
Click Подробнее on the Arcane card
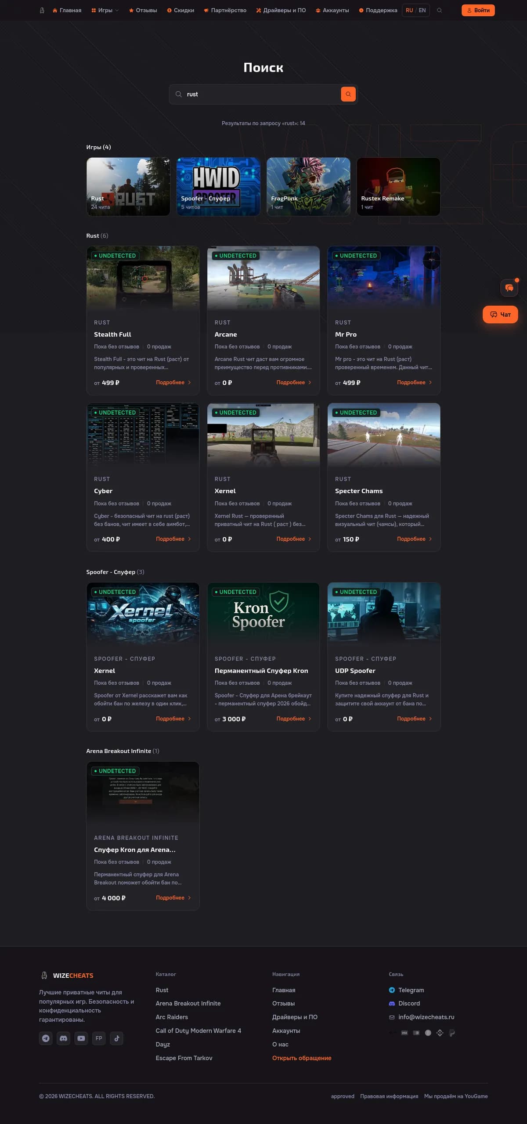(x=294, y=383)
